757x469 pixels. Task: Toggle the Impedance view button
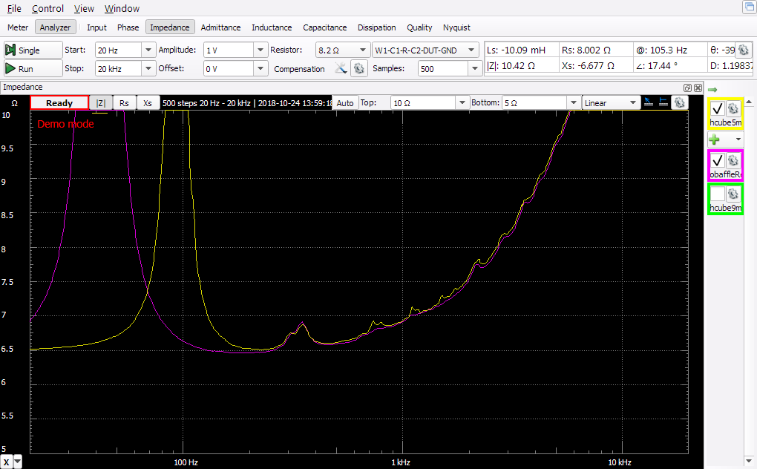pos(170,27)
